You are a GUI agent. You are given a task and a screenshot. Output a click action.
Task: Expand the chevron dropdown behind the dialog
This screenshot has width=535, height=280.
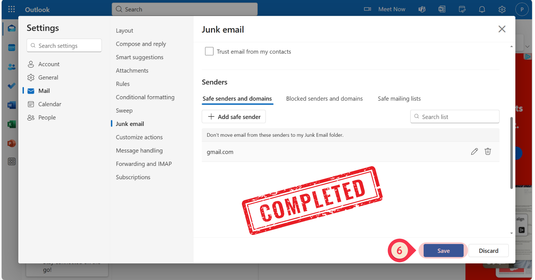527,46
